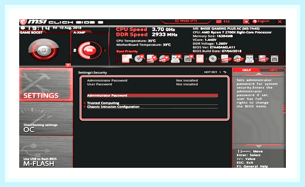Click the DDR Speed 2933 MHz readout
This screenshot has height=187, width=305.
pyautogui.click(x=147, y=34)
